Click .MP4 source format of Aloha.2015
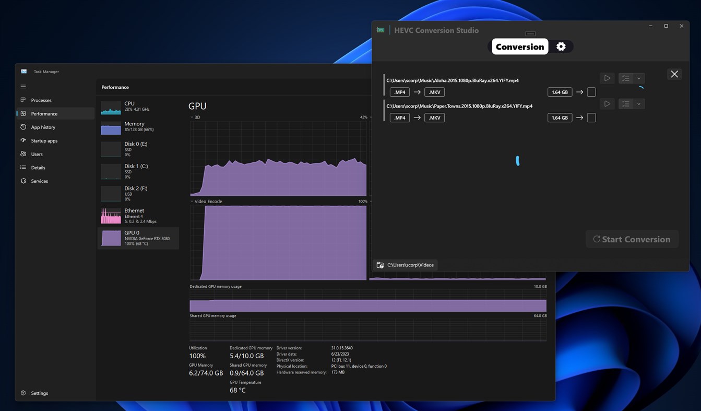The image size is (701, 411). click(400, 92)
